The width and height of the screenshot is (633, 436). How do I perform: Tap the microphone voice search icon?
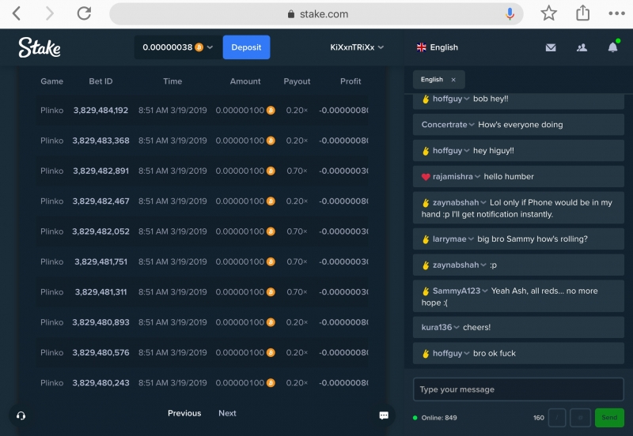tap(510, 13)
